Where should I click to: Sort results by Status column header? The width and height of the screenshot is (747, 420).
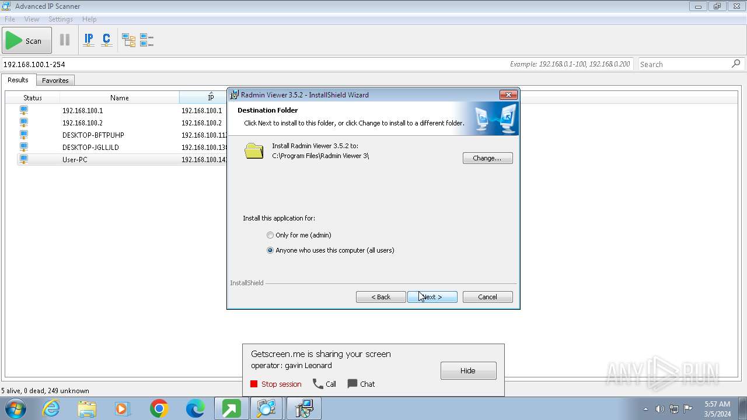[33, 97]
